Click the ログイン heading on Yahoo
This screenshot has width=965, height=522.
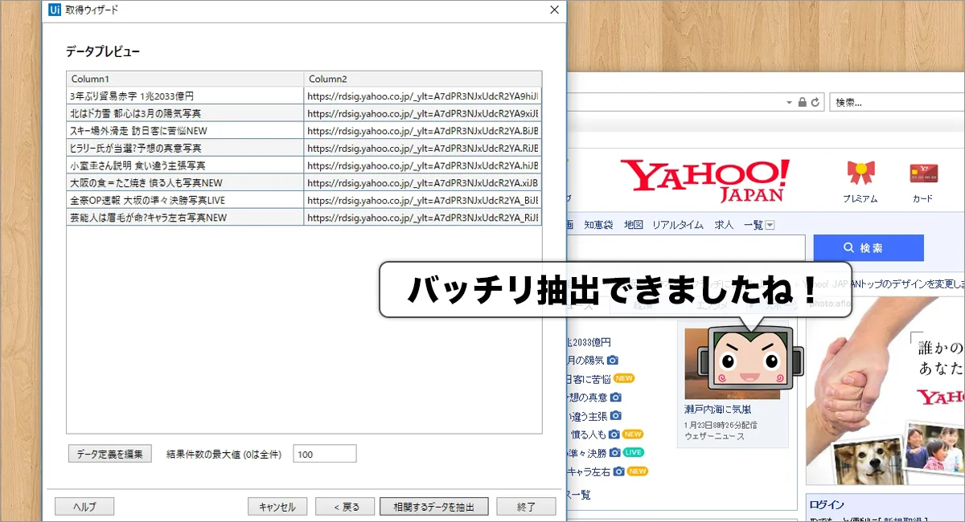827,504
